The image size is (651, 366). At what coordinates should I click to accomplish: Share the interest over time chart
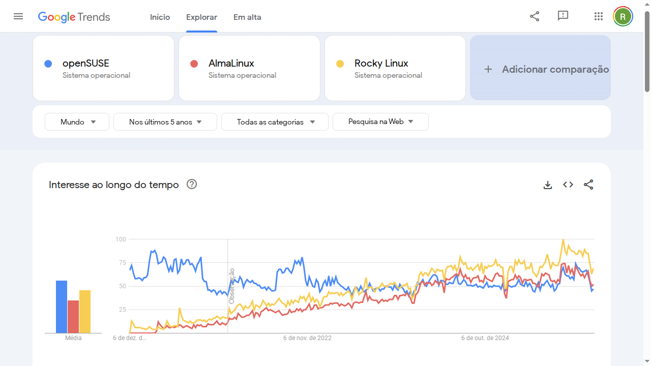pos(588,185)
